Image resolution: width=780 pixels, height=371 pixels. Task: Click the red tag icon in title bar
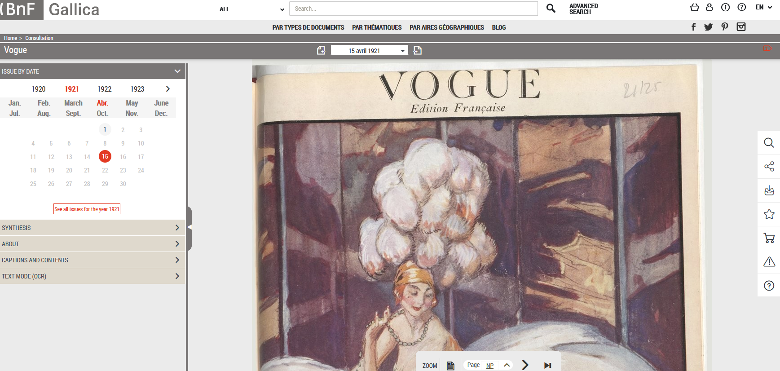pos(767,49)
